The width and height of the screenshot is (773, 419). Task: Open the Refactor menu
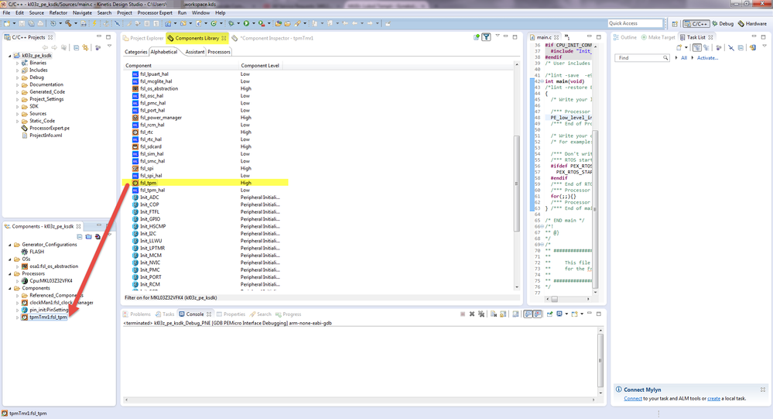[x=58, y=13]
